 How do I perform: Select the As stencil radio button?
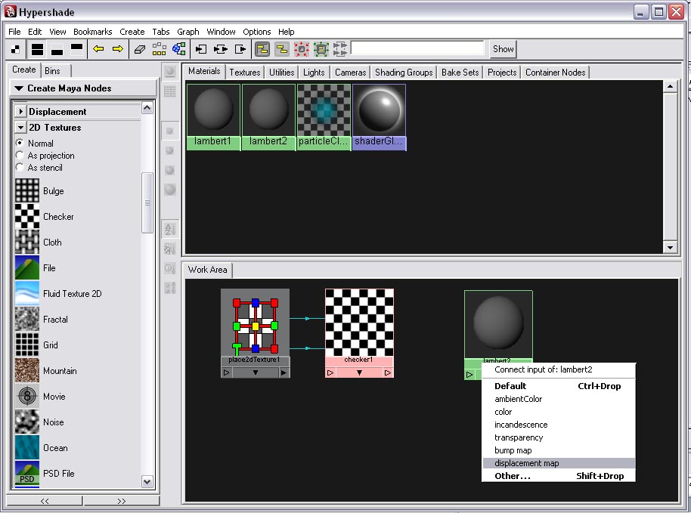(x=20, y=167)
